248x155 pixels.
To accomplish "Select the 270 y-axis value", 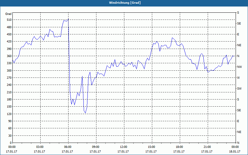I will pos(9,78).
